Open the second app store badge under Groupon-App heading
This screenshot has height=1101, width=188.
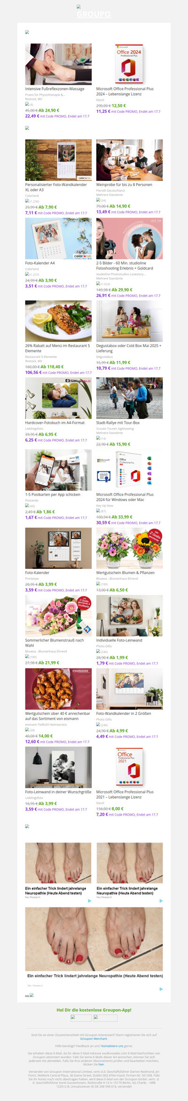[x=105, y=1018]
